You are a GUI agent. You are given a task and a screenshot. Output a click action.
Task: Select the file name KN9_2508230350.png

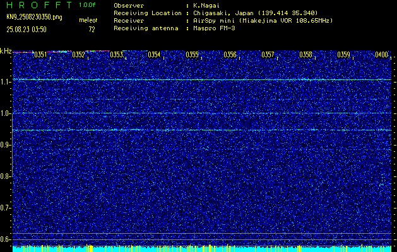pyautogui.click(x=34, y=17)
